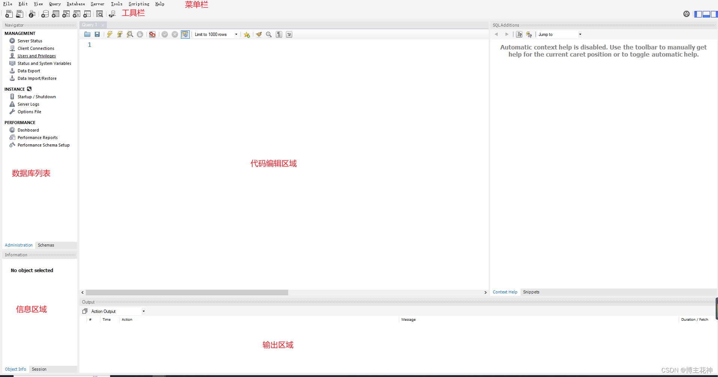Open the Edit menu

pyautogui.click(x=23, y=4)
